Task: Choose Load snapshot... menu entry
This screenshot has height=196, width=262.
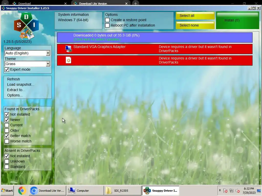Action: (x=20, y=84)
